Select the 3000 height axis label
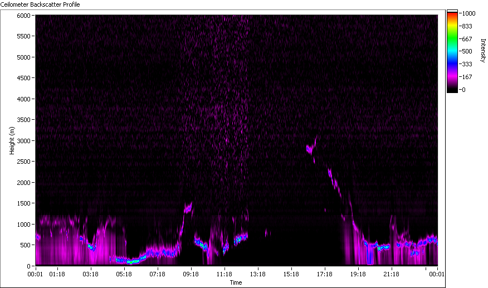The height and width of the screenshot is (288, 488). click(23, 141)
